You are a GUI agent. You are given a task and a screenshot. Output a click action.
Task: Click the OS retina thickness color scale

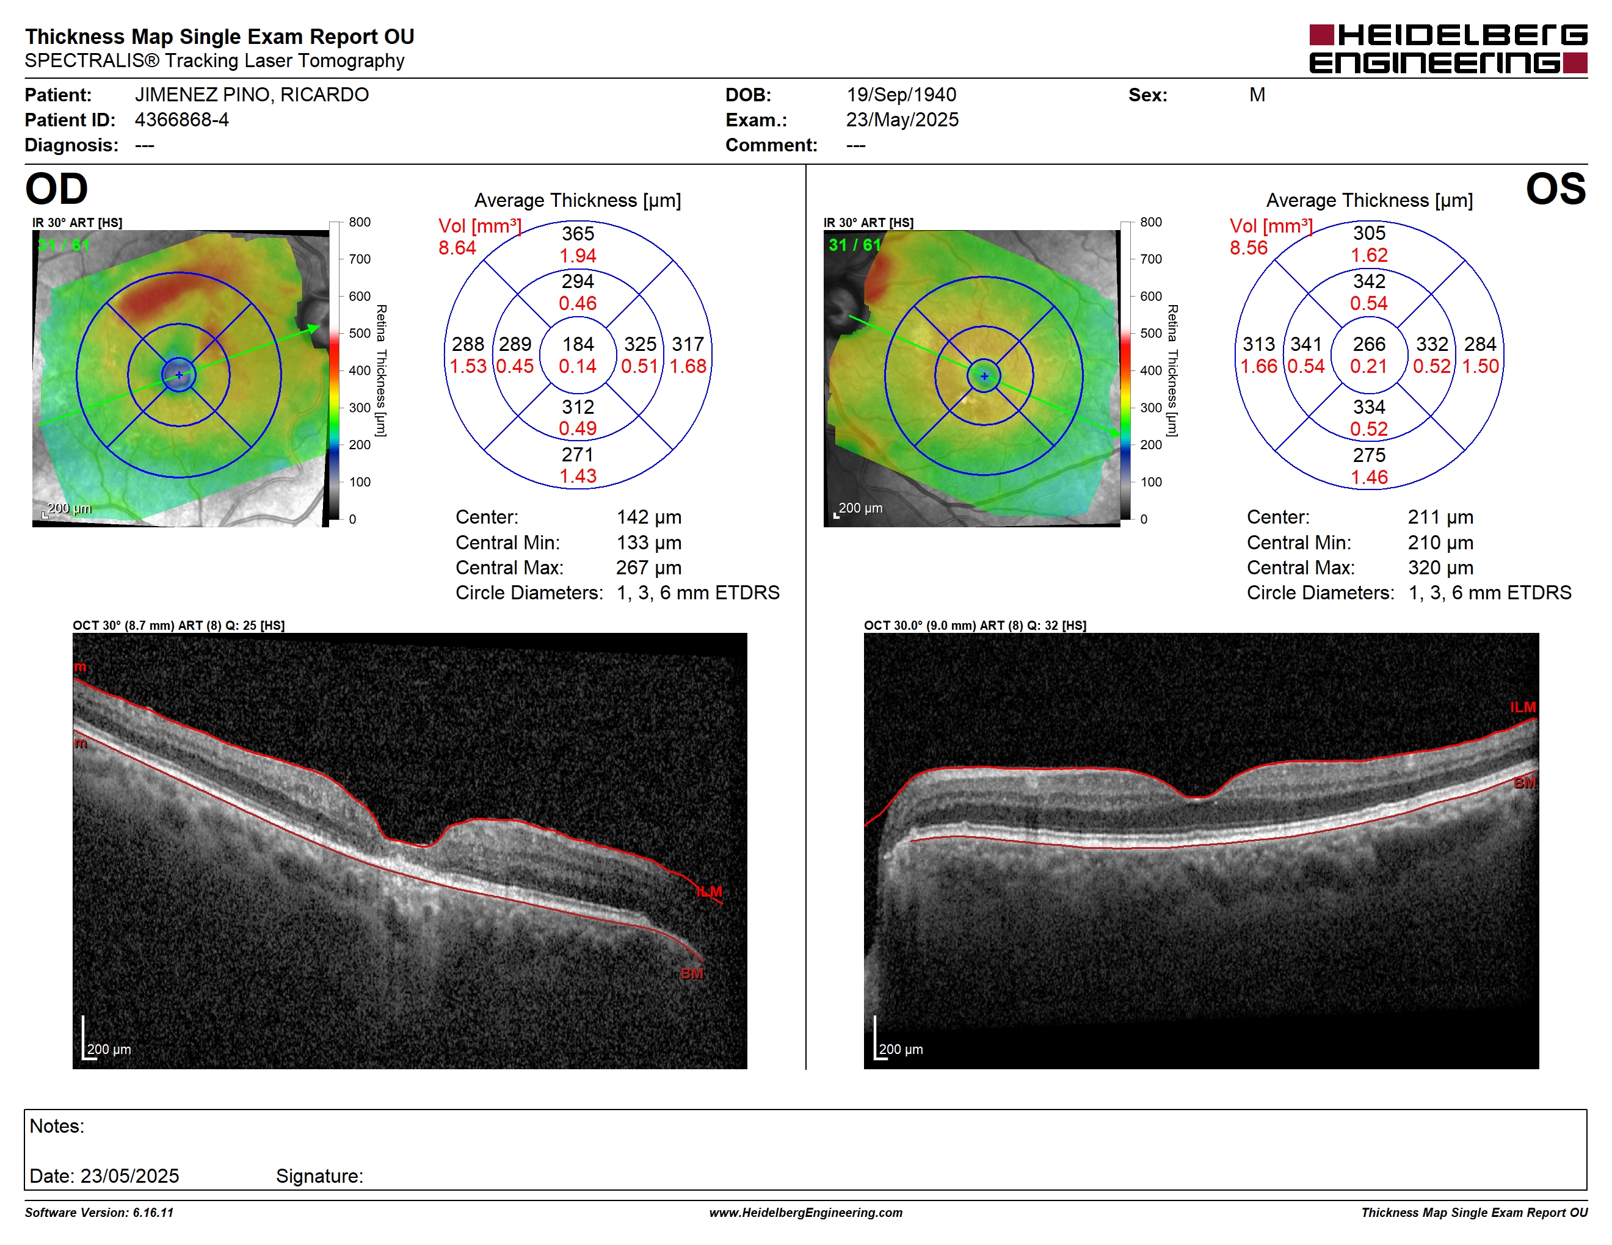(x=1125, y=370)
